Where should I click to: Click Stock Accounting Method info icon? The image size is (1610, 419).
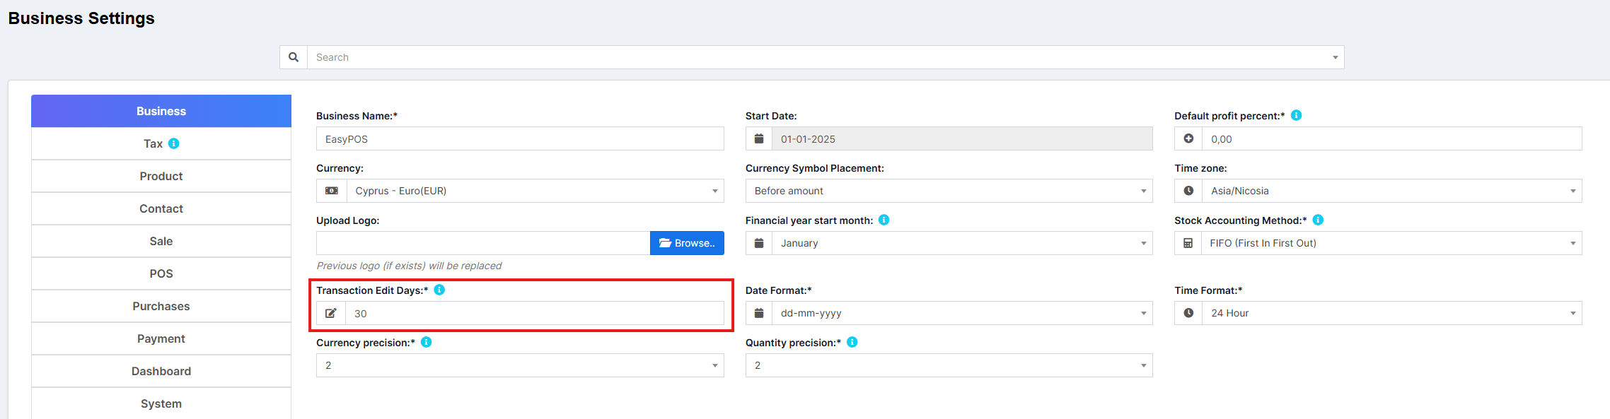(x=1318, y=220)
